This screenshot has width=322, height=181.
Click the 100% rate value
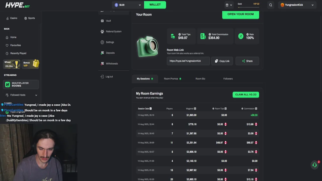[250, 38]
